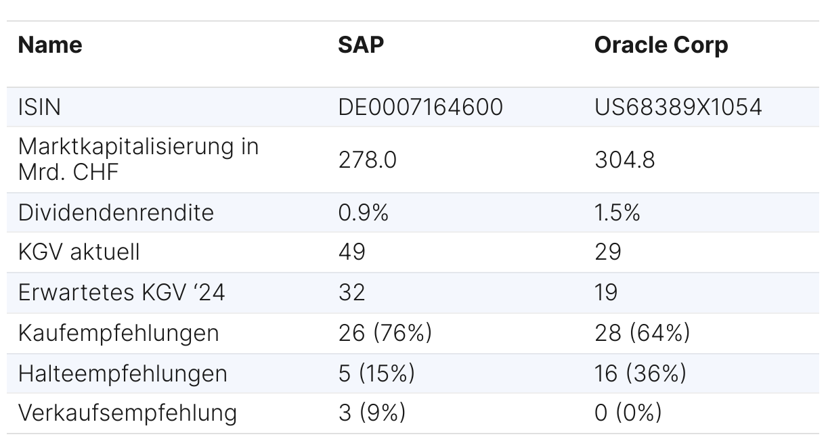Viewport: 826px width, 441px height.
Task: Click the ISIN row label
Action: (x=40, y=107)
